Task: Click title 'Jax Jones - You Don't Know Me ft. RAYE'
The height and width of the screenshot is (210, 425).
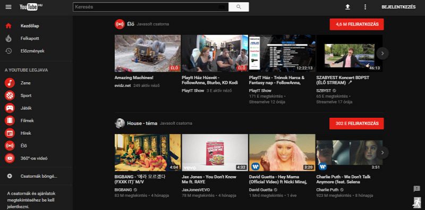Action: (209, 179)
